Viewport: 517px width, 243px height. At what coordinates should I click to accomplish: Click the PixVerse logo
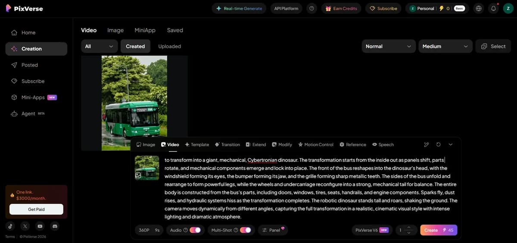click(x=24, y=8)
